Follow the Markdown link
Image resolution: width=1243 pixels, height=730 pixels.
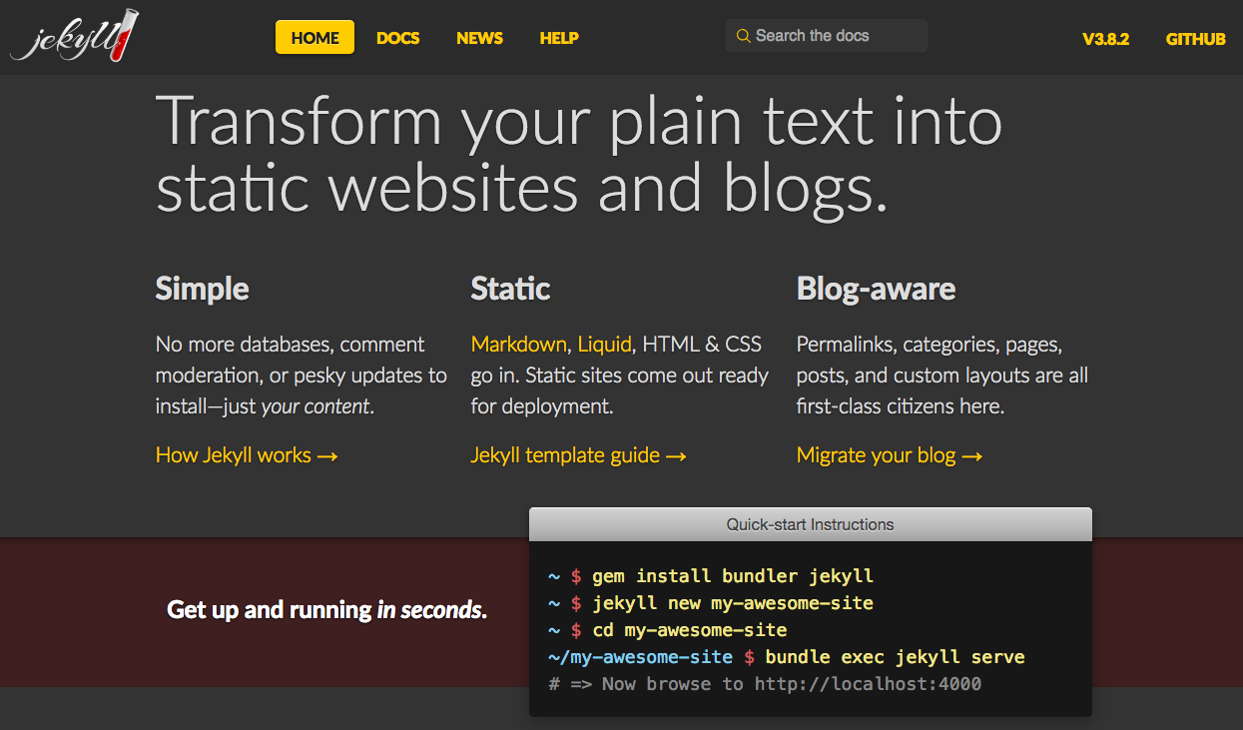518,345
